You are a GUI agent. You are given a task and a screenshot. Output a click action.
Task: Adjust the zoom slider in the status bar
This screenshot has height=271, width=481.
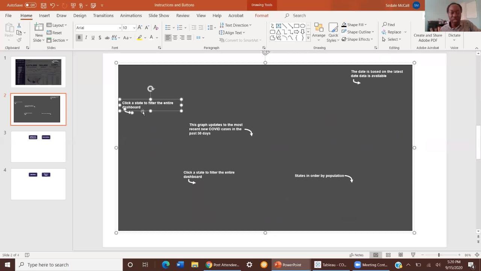(x=439, y=255)
